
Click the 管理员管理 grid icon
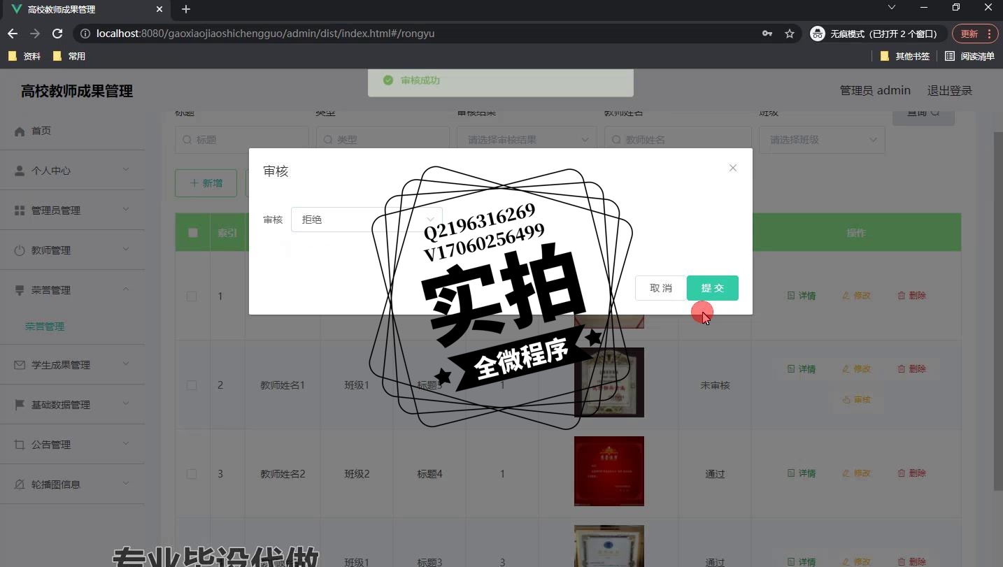[x=20, y=210]
